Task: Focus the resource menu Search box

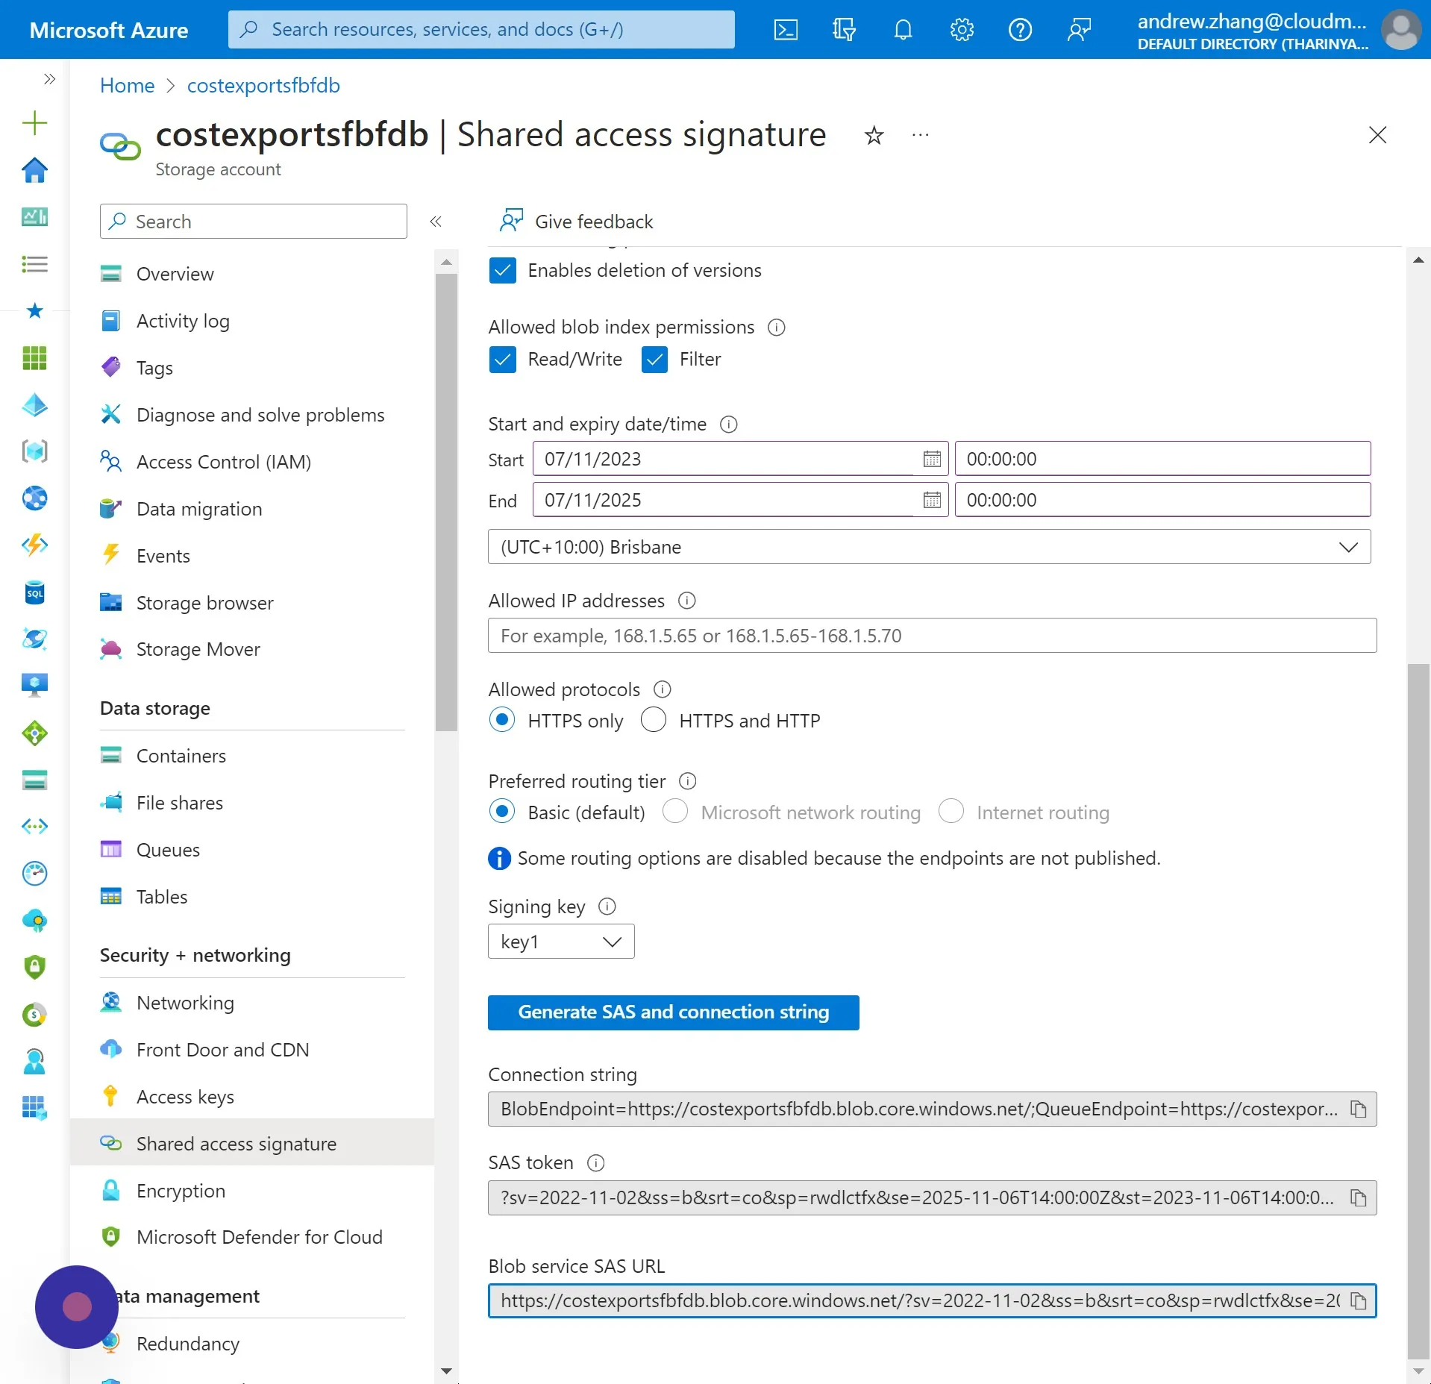Action: (x=254, y=222)
